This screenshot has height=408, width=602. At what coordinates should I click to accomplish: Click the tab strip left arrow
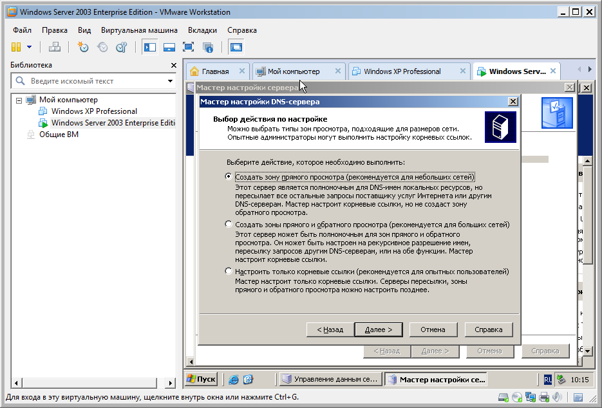click(579, 70)
